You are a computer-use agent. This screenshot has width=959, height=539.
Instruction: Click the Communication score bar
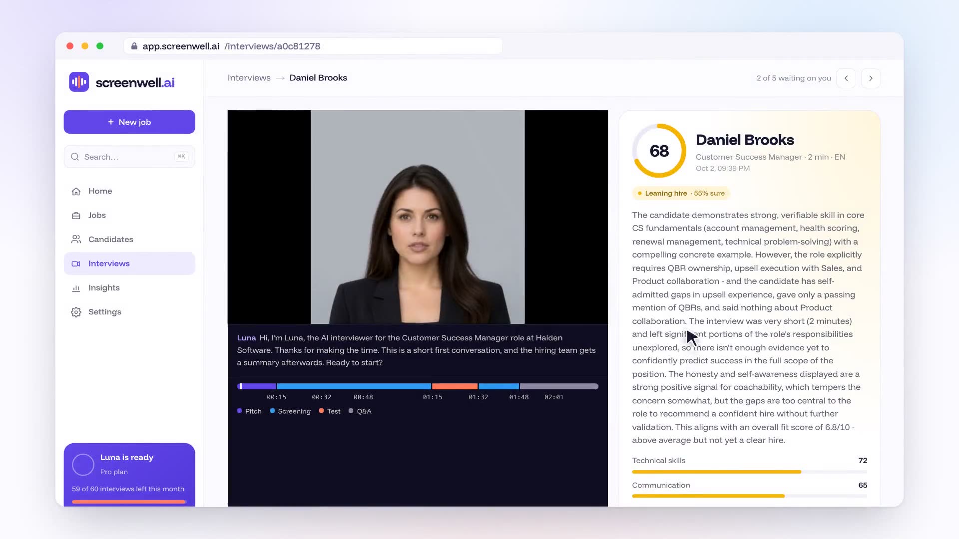click(749, 496)
